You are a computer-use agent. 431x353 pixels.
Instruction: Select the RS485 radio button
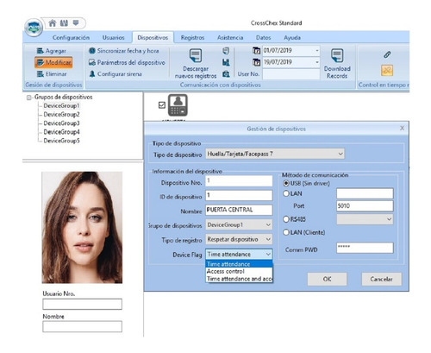point(286,219)
